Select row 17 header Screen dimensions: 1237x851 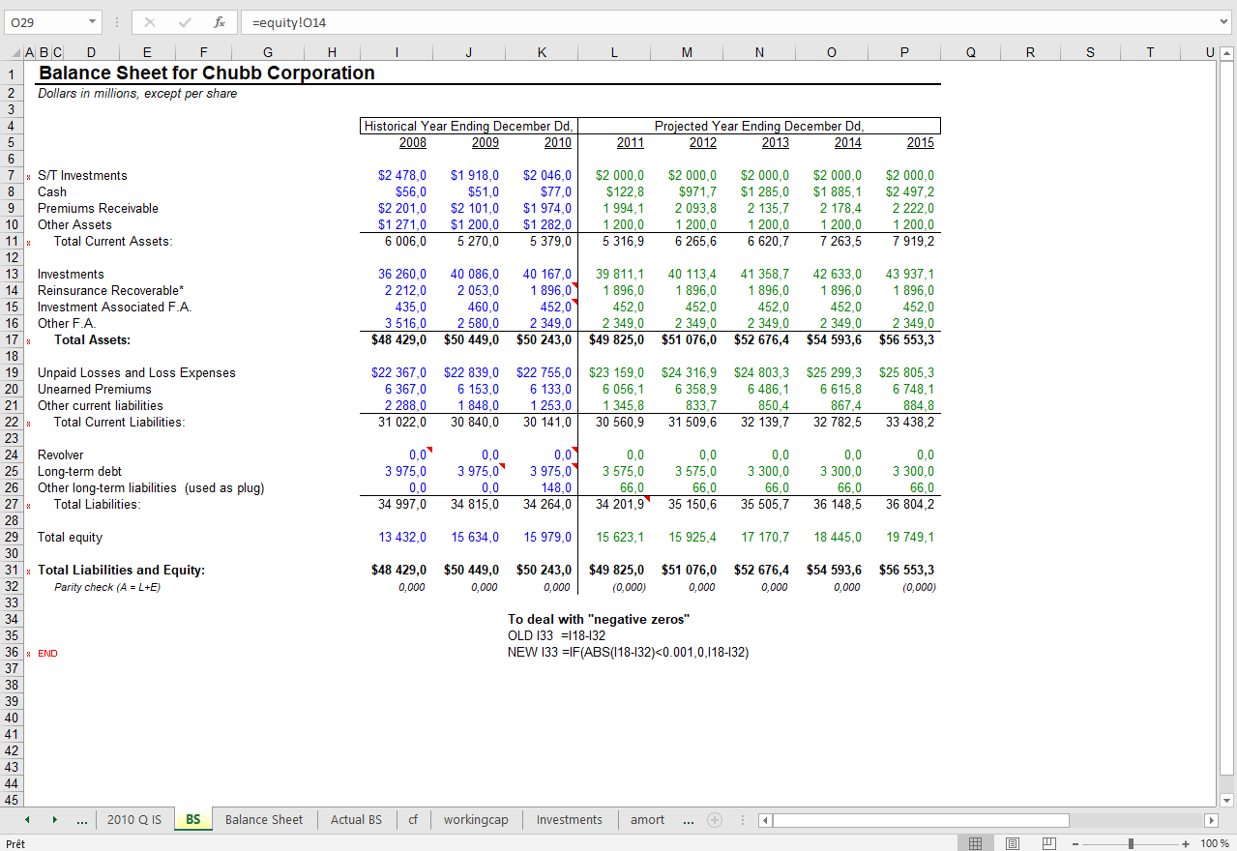[x=12, y=339]
